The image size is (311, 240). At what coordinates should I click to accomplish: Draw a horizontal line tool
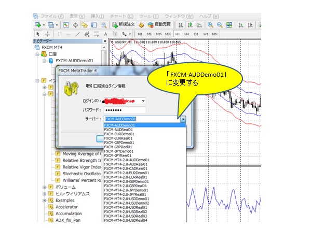coord(68,34)
